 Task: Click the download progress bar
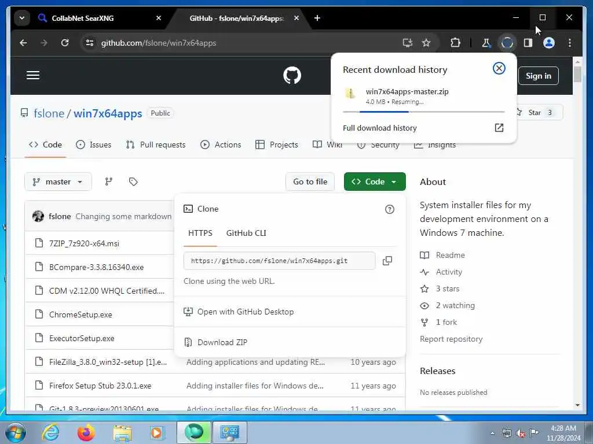coord(423,112)
